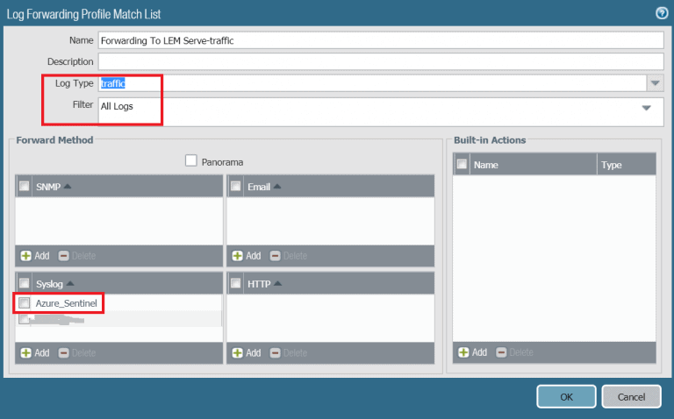
Task: Check the Azure_Sentinel syslog entry
Action: coord(25,303)
